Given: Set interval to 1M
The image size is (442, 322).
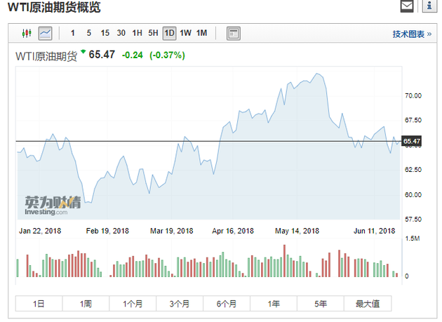Looking at the screenshot, I should 201,33.
